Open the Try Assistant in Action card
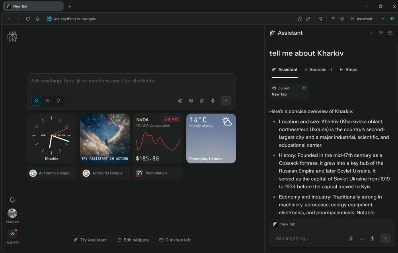This screenshot has height=253, width=398. [105, 138]
